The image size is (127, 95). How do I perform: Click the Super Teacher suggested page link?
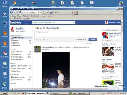(115, 33)
